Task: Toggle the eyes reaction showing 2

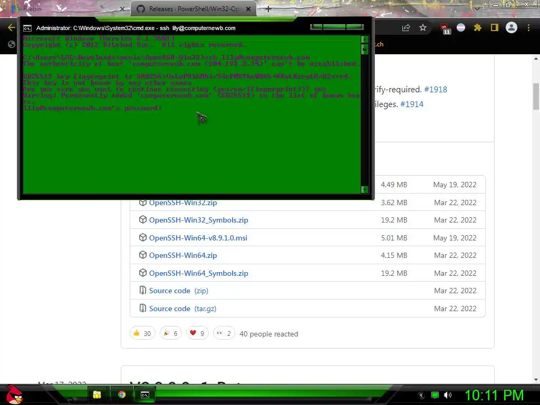Action: click(x=224, y=333)
